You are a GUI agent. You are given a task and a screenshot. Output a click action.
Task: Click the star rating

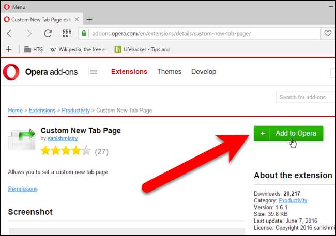click(66, 151)
